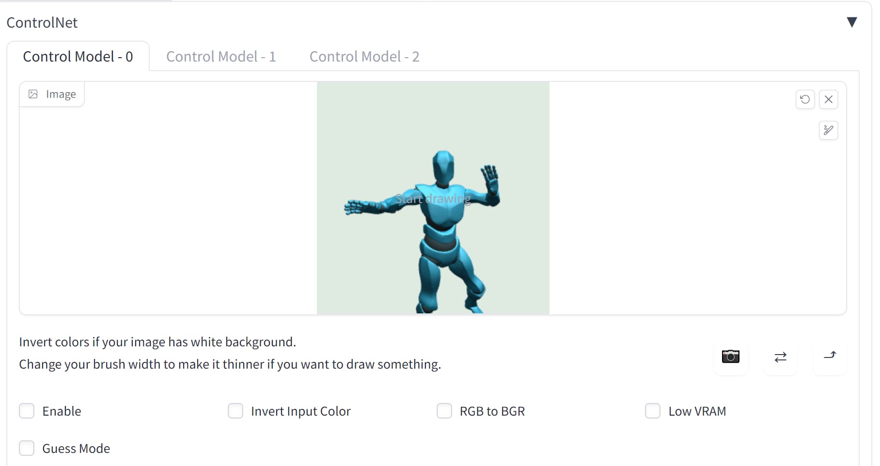
Task: Click the Image label text
Action: [61, 94]
